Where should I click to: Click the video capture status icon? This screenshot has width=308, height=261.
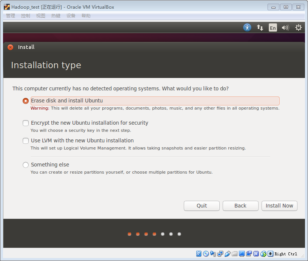[249, 254]
